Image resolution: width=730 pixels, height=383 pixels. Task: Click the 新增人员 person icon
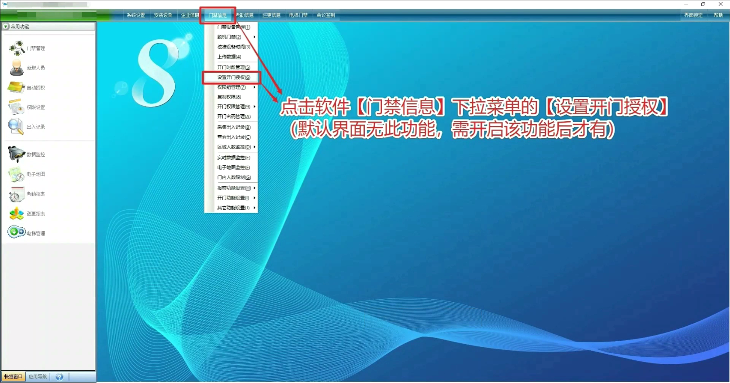coord(17,68)
